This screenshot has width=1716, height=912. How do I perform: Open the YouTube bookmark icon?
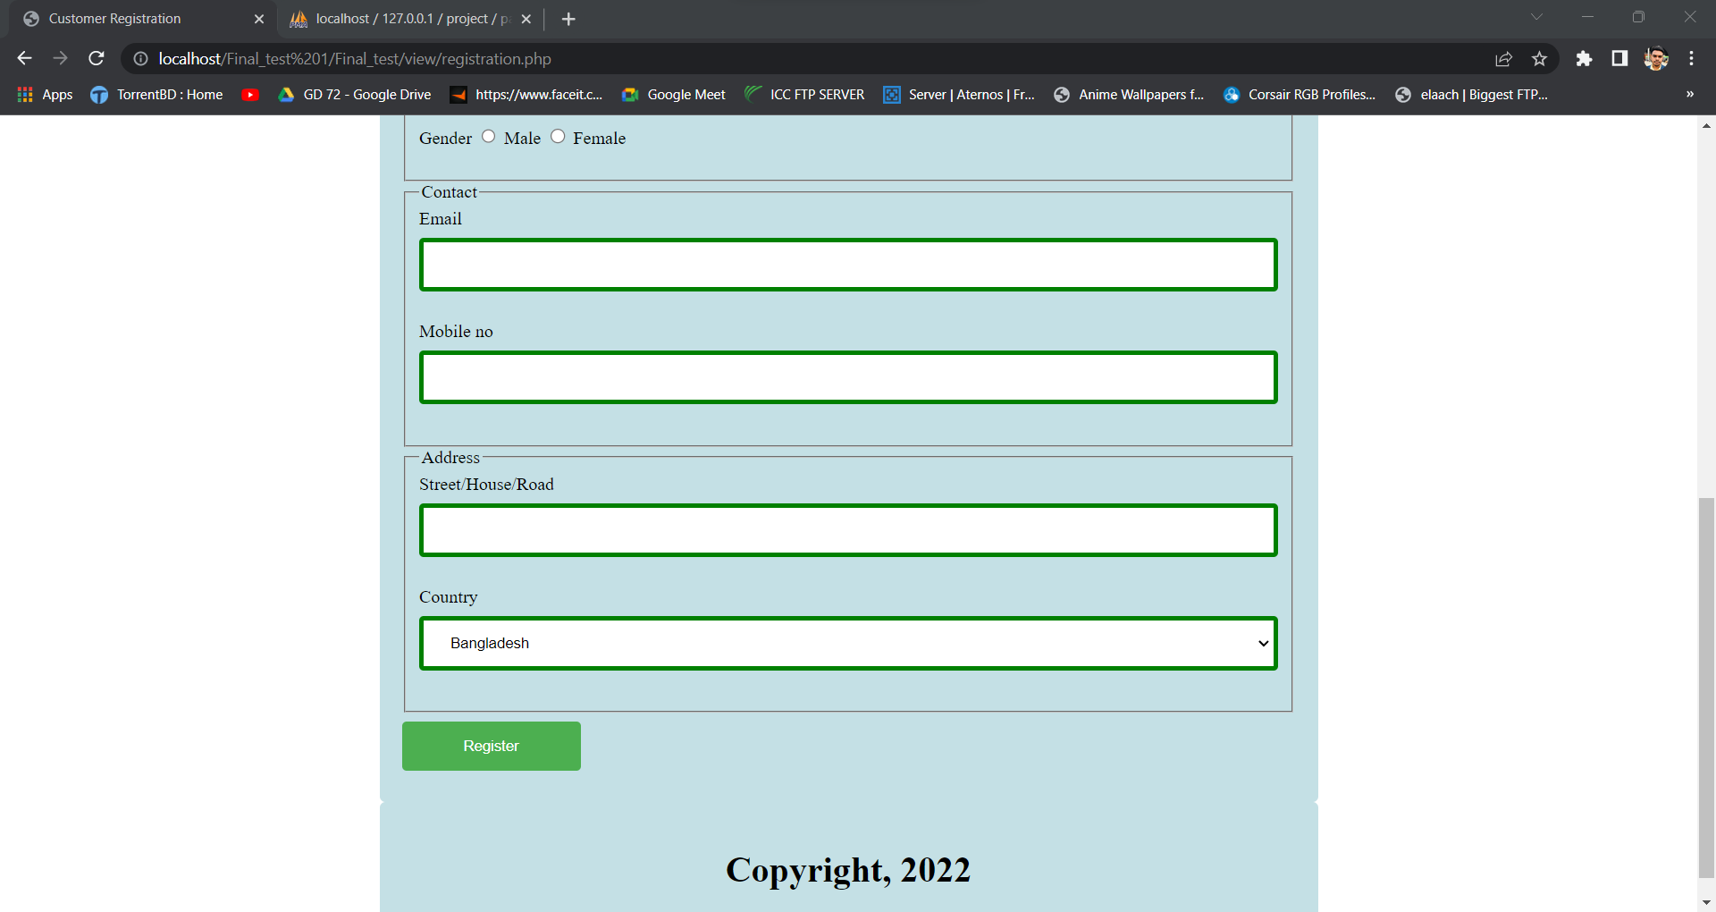coord(250,94)
